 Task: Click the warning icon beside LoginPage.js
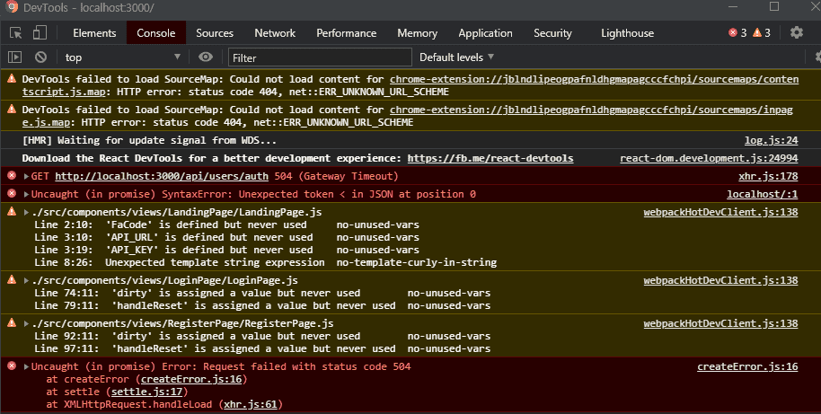click(12, 279)
